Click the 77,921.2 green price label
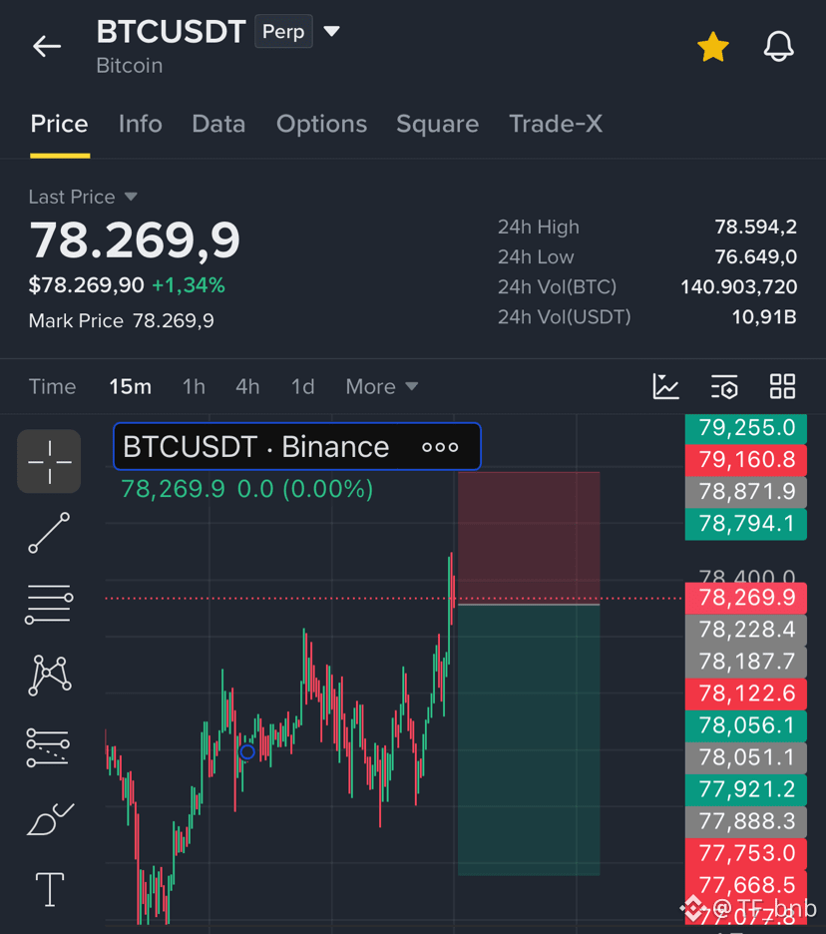Viewport: 826px width, 934px height. (x=746, y=790)
